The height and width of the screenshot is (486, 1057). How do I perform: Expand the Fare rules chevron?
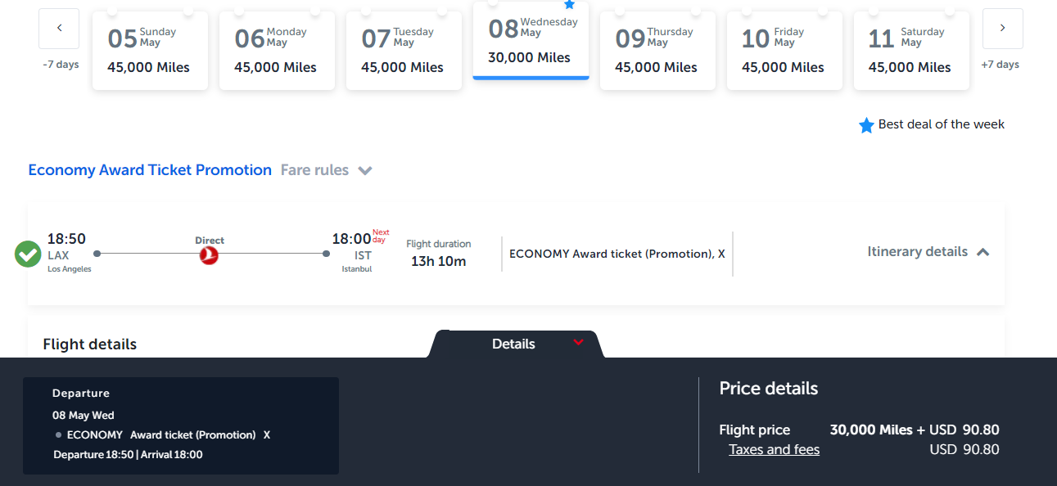[365, 171]
